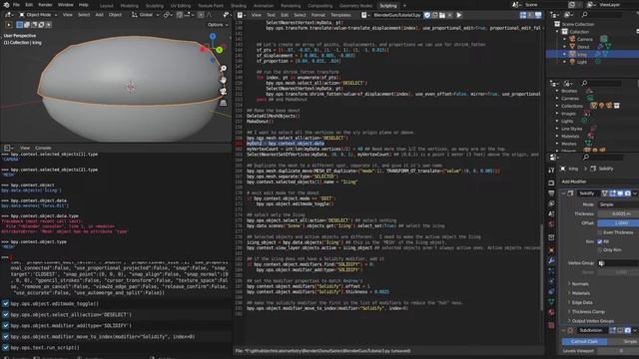
Task: Open the Solidify Mode Simple dropdown
Action: click(x=618, y=204)
